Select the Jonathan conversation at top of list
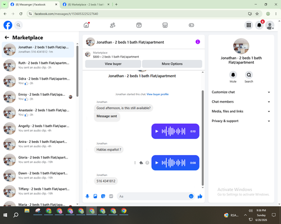This screenshot has height=224, width=281. click(x=38, y=49)
